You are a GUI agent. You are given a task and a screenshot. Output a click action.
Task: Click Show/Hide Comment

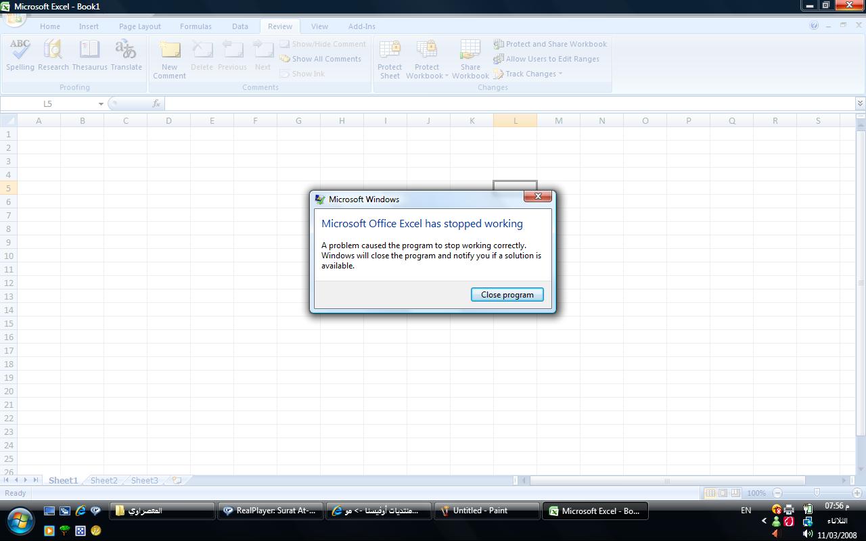[323, 44]
